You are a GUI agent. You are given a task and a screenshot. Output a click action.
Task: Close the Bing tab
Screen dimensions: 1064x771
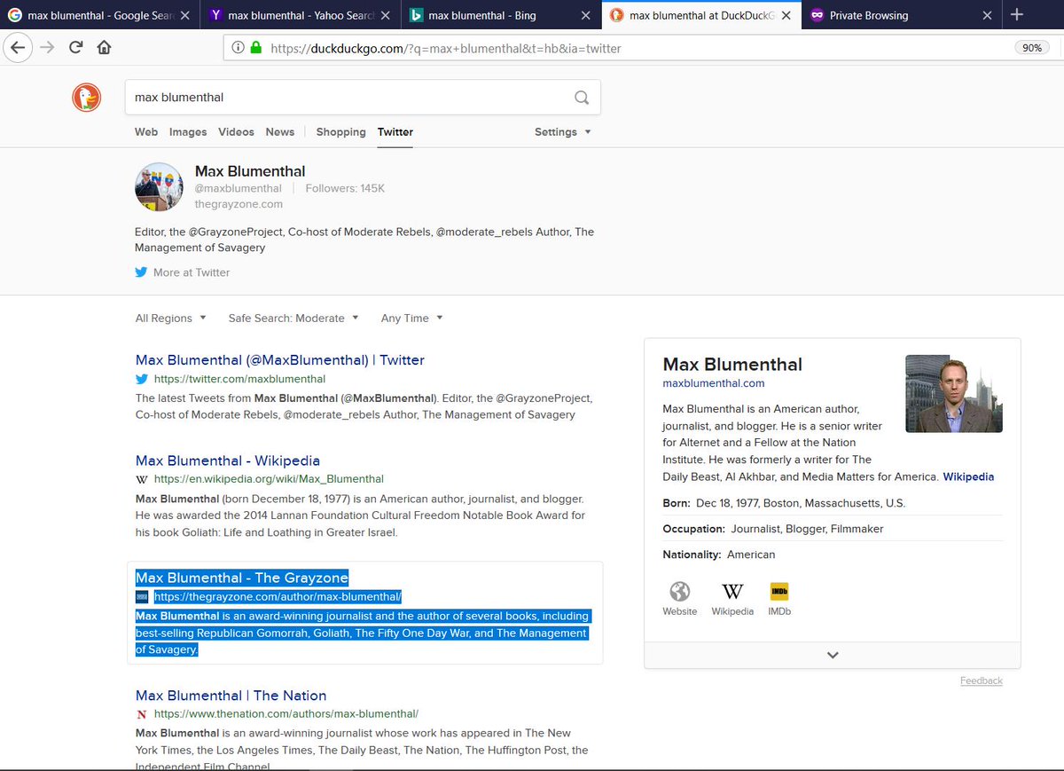(x=585, y=15)
